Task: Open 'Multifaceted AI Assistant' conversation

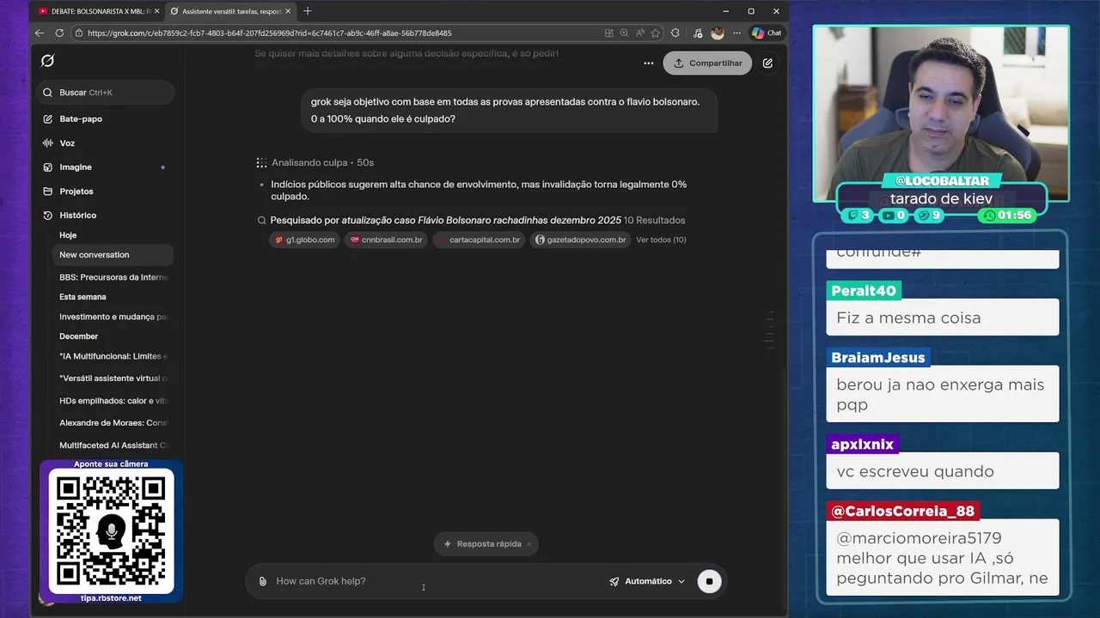Action: (x=113, y=445)
